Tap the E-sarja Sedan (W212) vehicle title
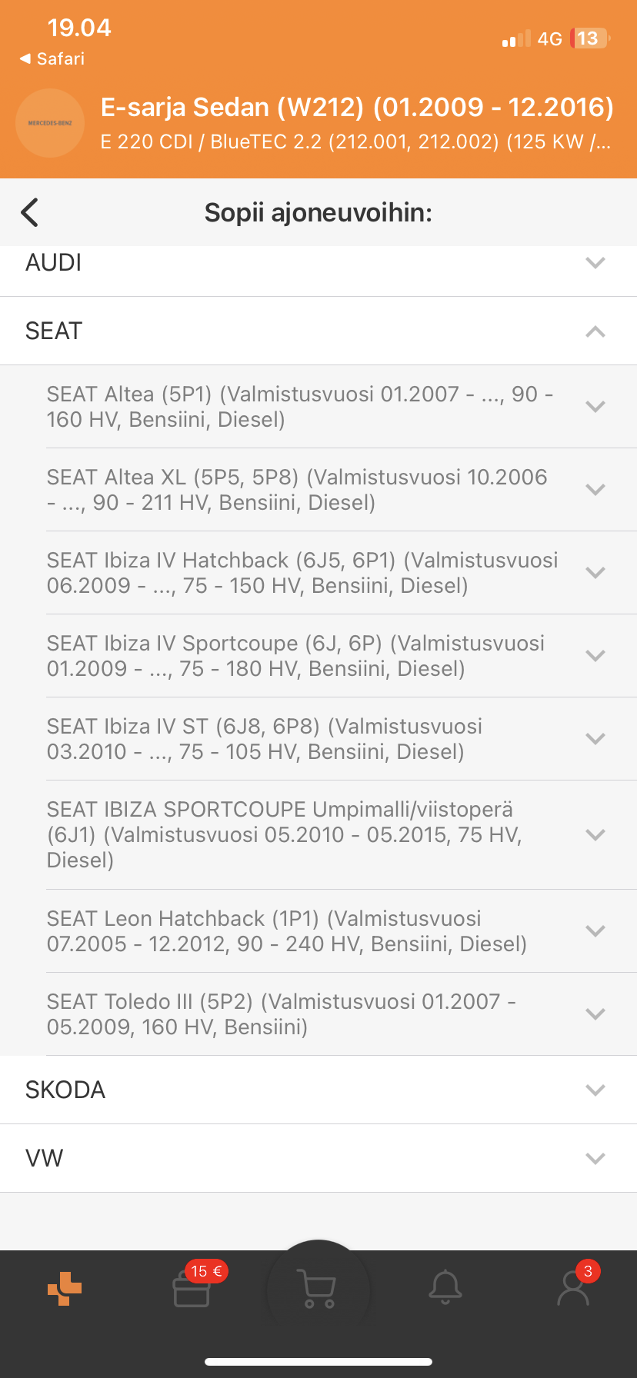This screenshot has width=637, height=1378. coord(357,107)
